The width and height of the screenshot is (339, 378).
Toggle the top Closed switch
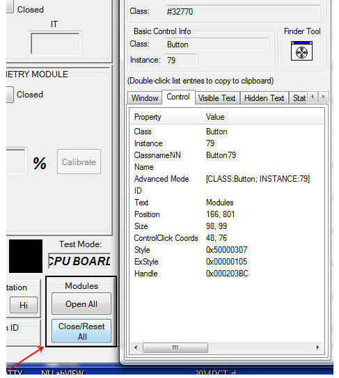[x=10, y=6]
